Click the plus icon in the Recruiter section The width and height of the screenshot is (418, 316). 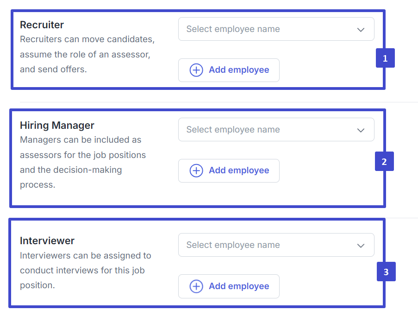(196, 70)
